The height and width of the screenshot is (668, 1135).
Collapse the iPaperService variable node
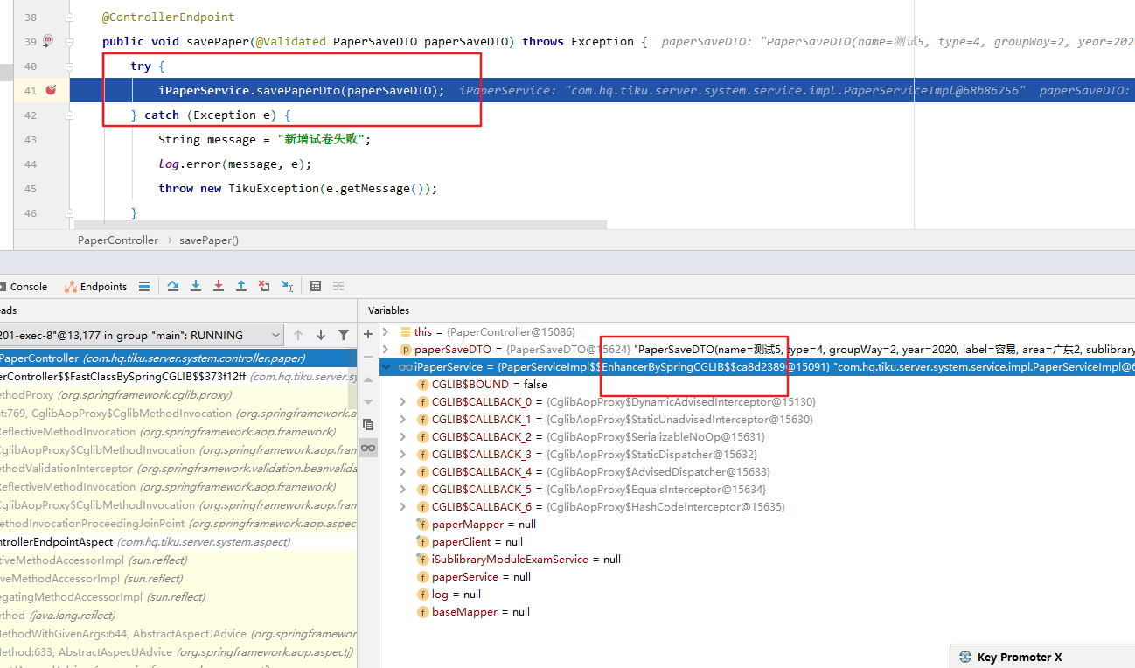(386, 367)
